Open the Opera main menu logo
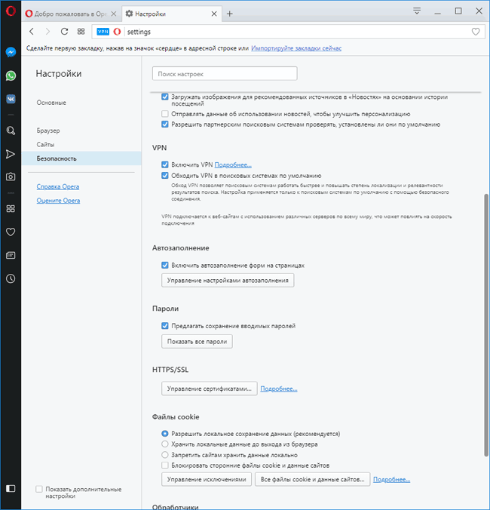This screenshot has height=510, width=490. click(x=10, y=13)
